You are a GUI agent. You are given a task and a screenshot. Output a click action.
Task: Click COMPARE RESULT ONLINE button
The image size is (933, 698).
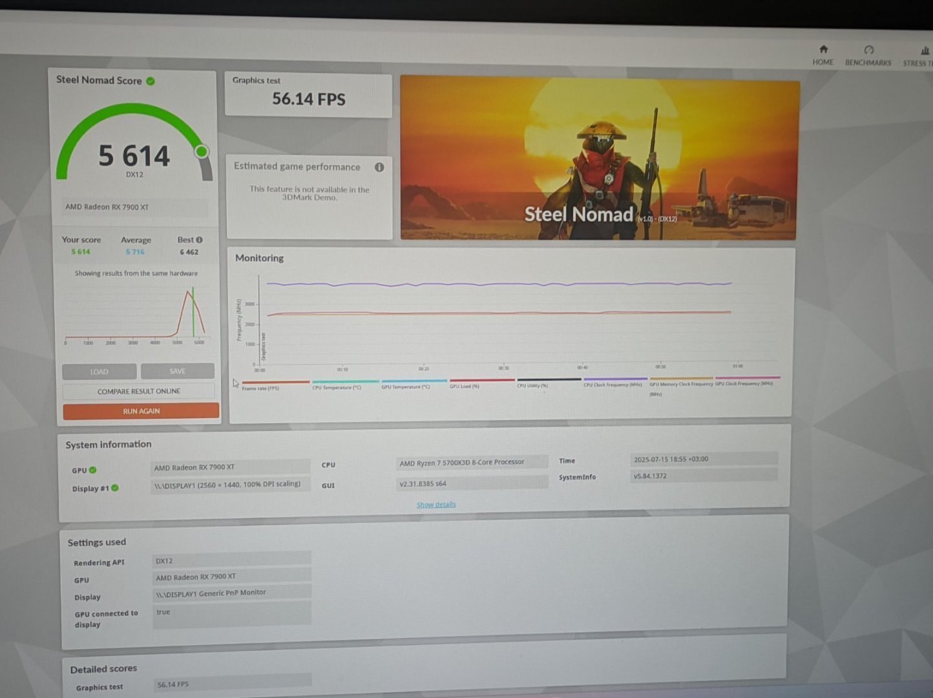138,391
